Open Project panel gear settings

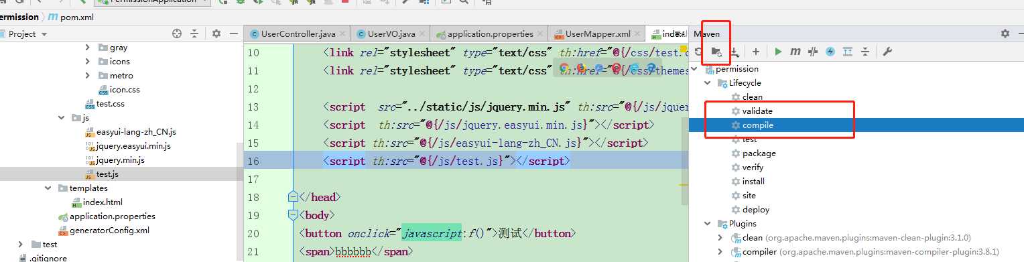click(216, 34)
